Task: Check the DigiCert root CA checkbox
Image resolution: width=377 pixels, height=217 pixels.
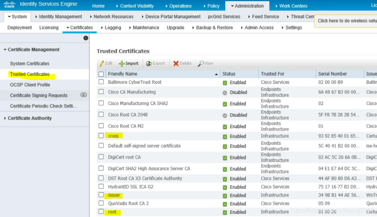Action: (x=101, y=157)
